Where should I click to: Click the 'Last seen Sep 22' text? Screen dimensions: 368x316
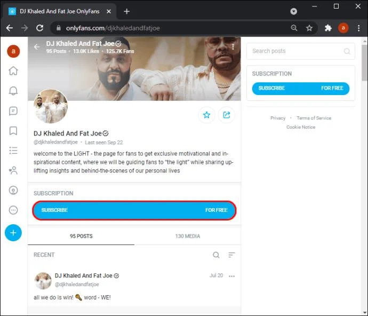[x=104, y=143]
